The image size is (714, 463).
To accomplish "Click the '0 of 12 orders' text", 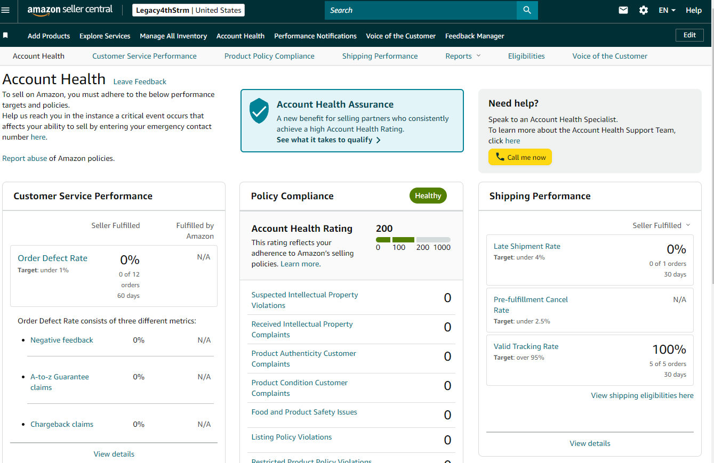I will tap(129, 280).
